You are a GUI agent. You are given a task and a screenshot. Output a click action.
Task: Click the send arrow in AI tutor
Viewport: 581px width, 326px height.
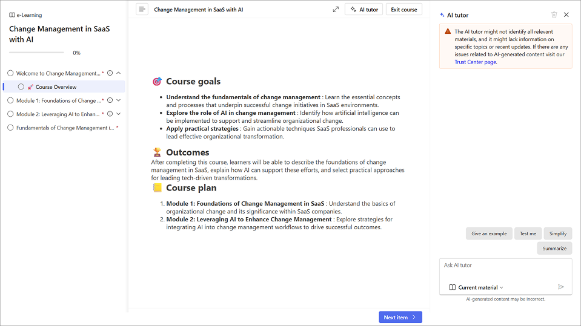pos(561,287)
